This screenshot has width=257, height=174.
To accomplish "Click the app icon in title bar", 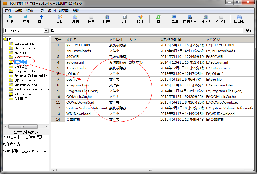I will (x=5, y=3).
